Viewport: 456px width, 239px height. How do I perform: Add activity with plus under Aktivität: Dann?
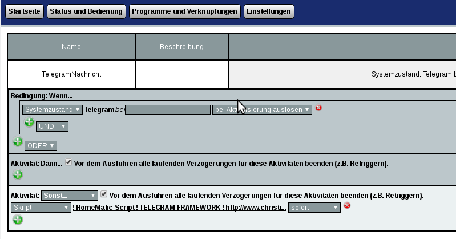point(18,174)
